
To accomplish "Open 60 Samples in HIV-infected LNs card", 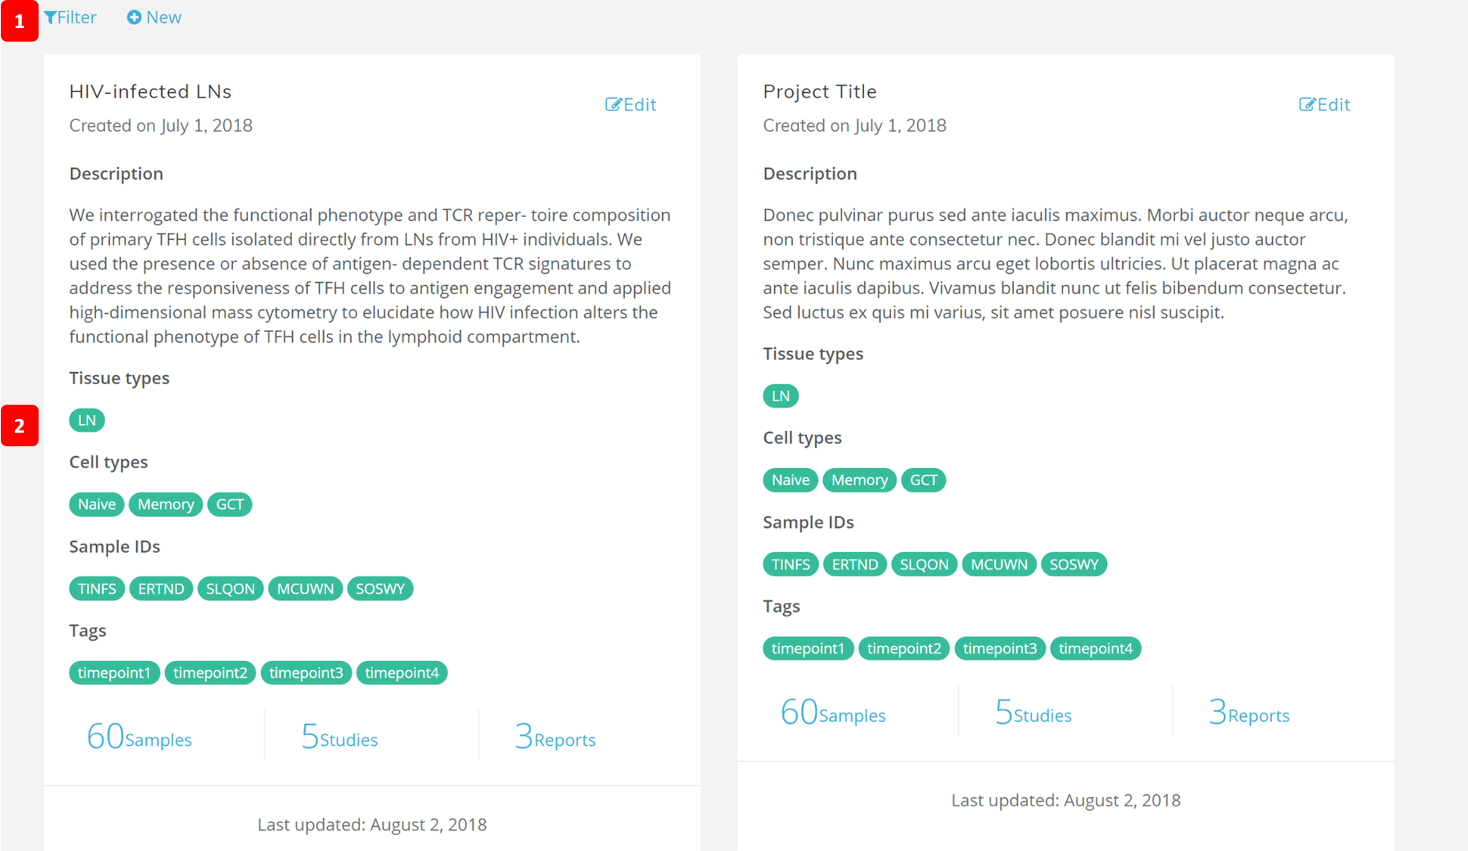I will pos(139,737).
